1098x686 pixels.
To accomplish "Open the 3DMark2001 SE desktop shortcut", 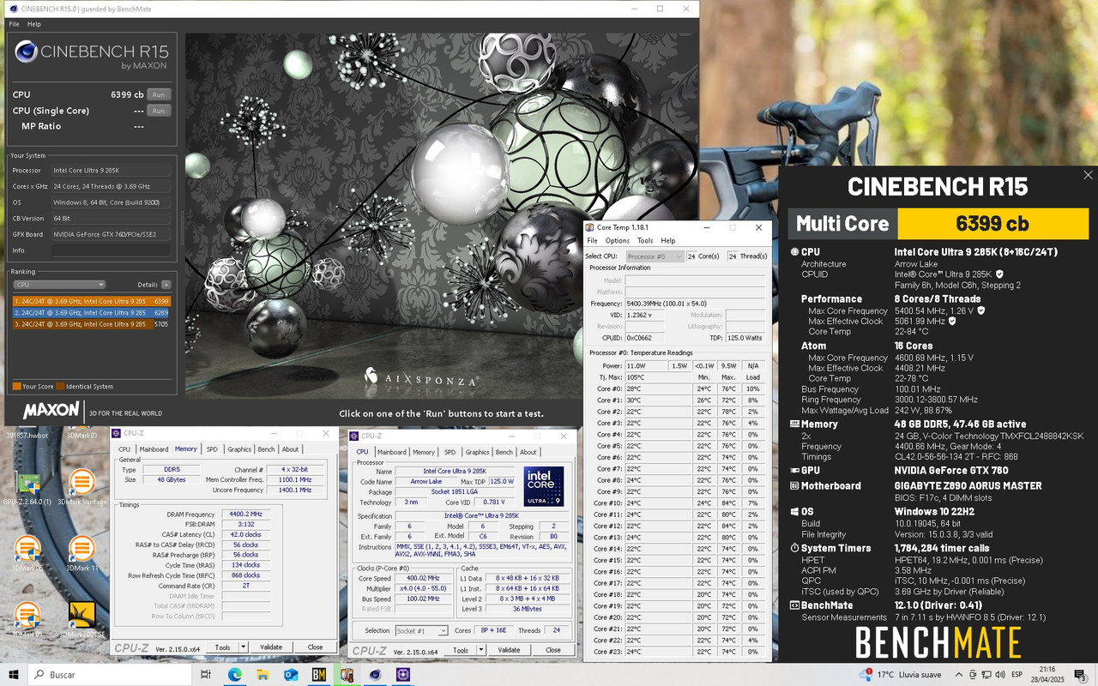I will pos(81,619).
